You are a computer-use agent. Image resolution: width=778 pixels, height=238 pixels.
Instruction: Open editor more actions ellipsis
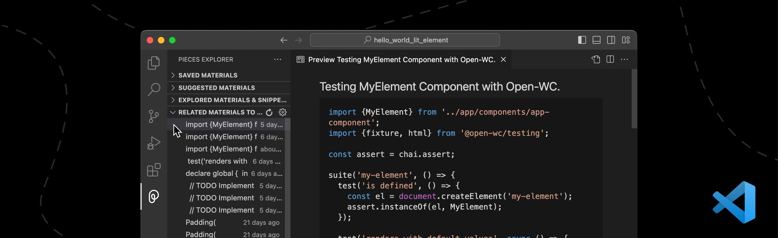tap(625, 59)
